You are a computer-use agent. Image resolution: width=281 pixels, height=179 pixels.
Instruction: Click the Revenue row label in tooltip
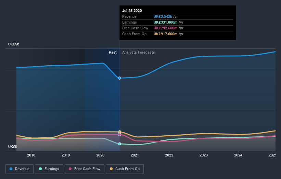[x=129, y=16]
